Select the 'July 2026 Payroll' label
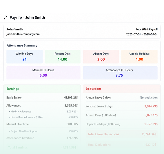 pos(147,29)
